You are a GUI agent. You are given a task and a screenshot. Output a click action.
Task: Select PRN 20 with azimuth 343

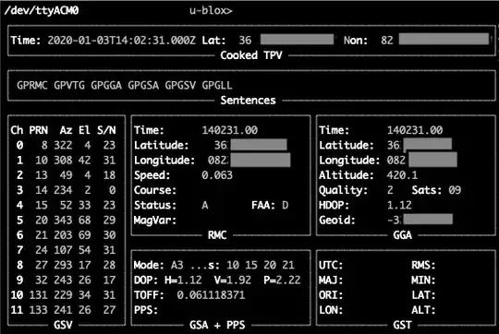66,220
